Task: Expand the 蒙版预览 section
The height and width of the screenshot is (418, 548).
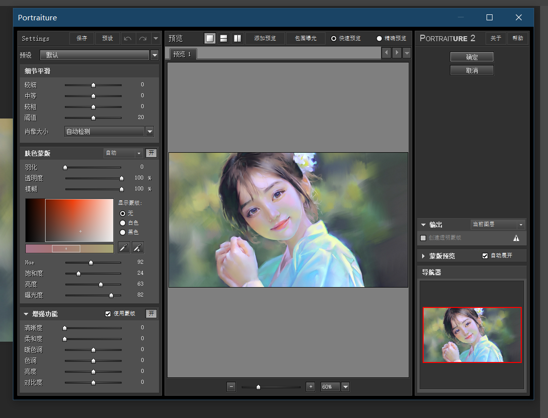Action: 424,256
